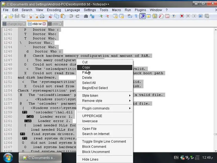Expand the Remove style submenu
Screen dimensions: 217x163
pyautogui.click(x=105, y=101)
